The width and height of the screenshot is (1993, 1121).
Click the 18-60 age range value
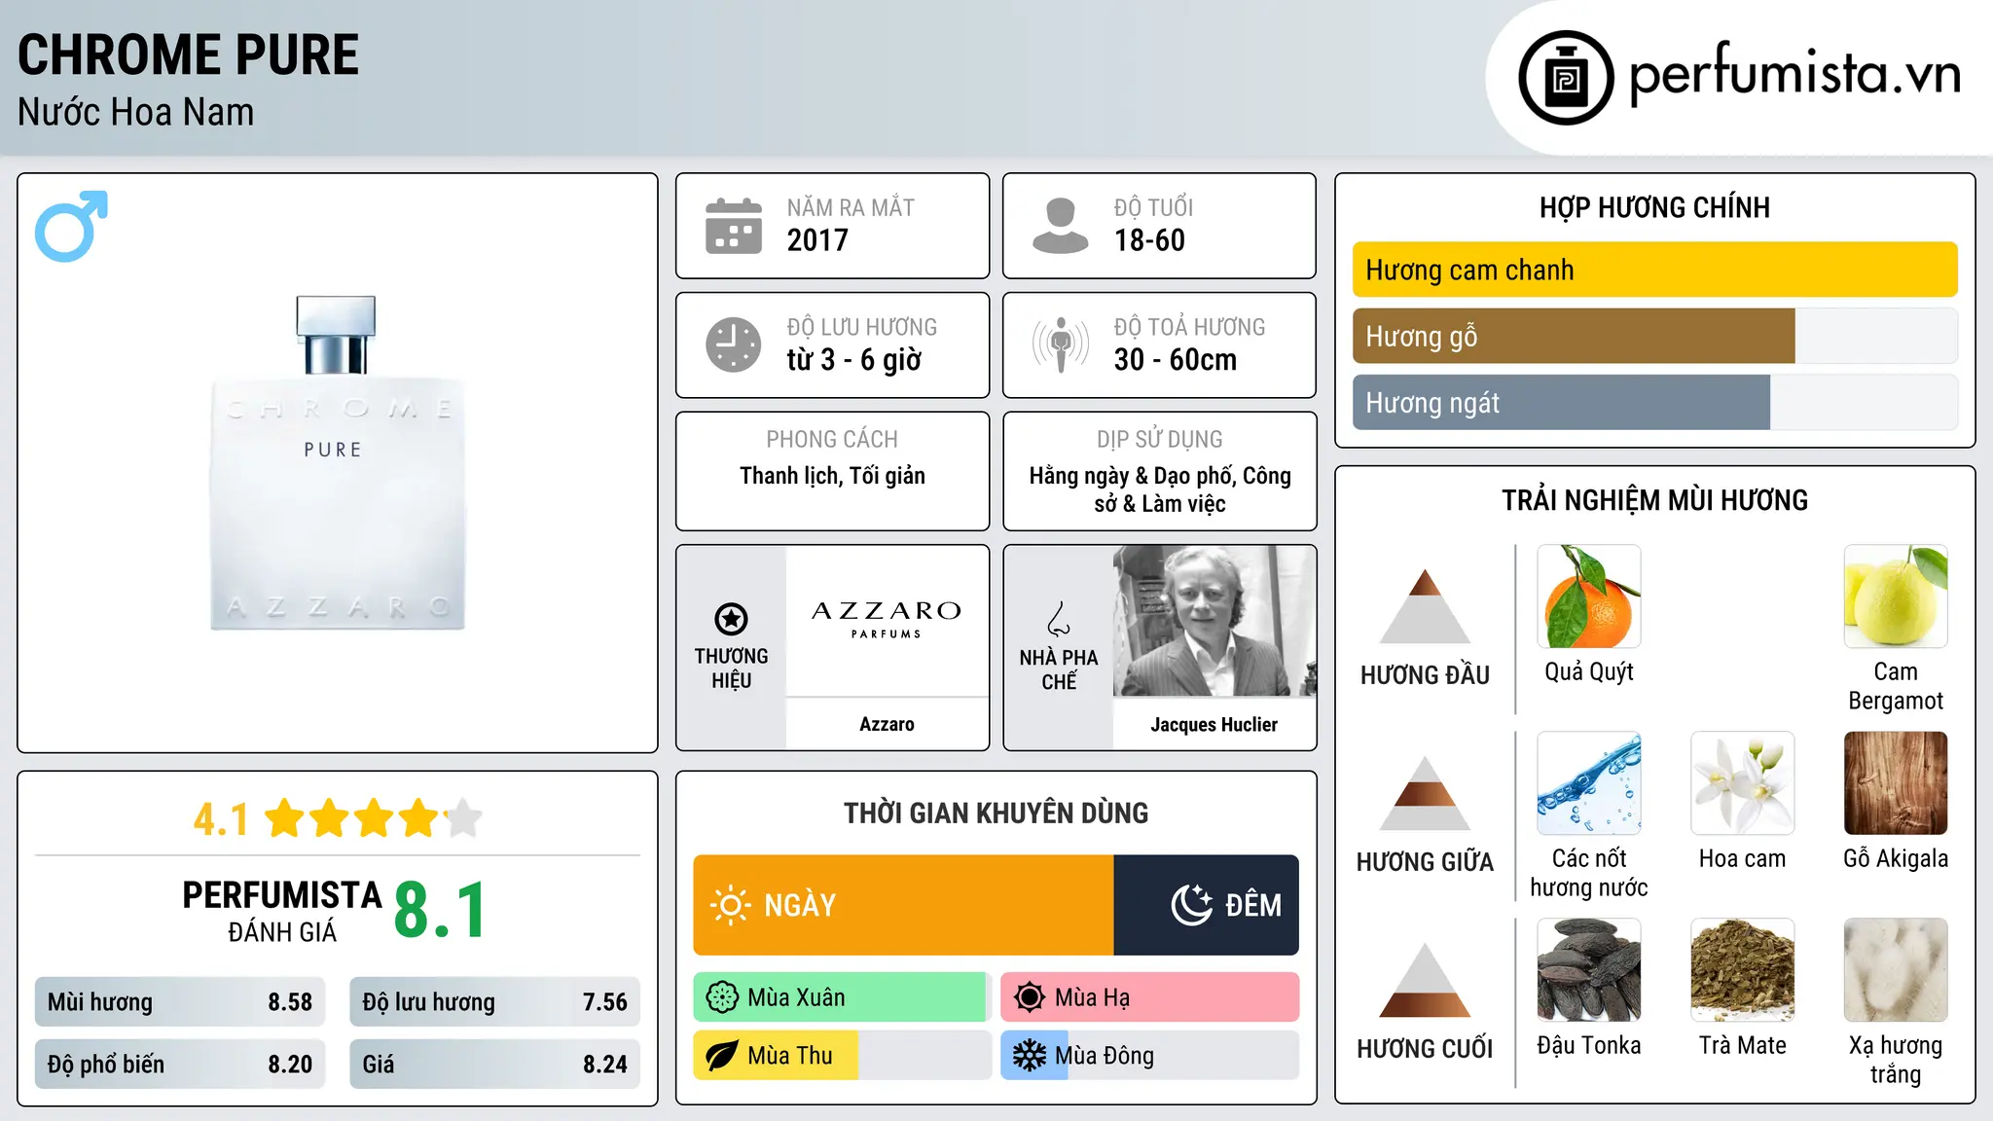point(1149,240)
